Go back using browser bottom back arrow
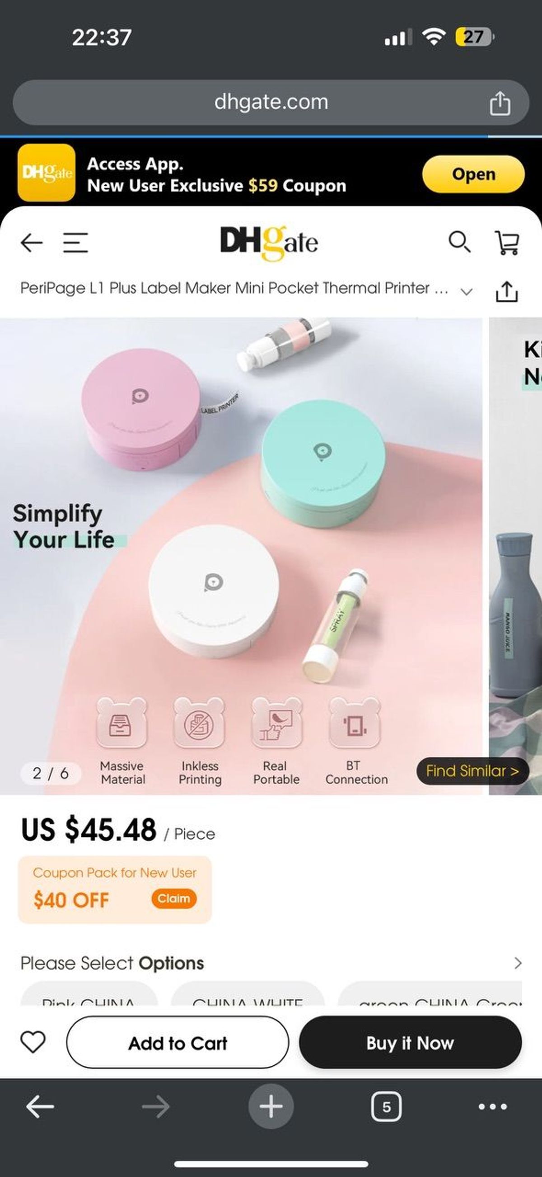 pos(40,1106)
